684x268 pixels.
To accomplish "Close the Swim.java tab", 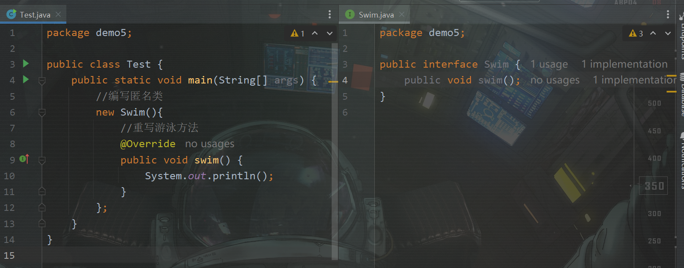I will [402, 14].
